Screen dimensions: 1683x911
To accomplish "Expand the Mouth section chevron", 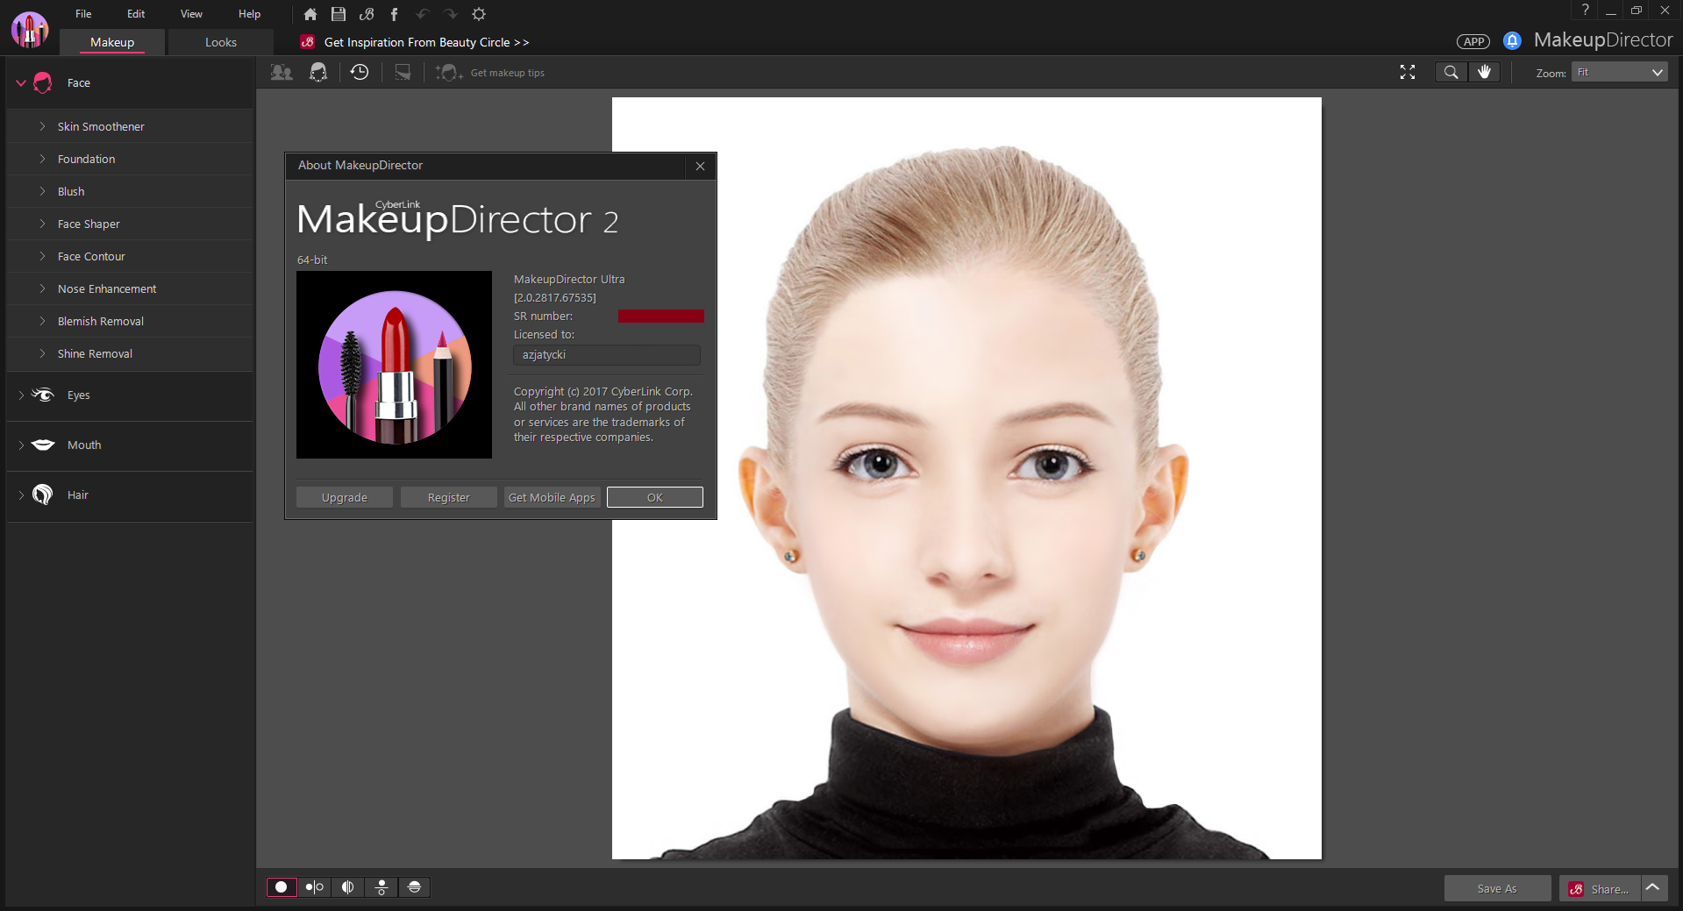I will coord(21,445).
